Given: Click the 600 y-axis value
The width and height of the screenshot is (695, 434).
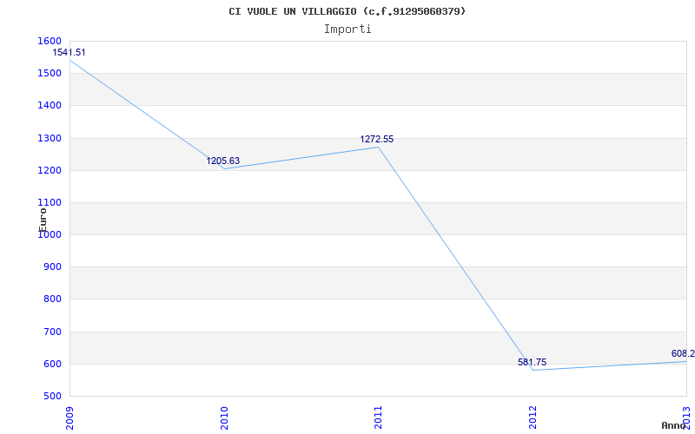Looking at the screenshot, I should click(53, 364).
